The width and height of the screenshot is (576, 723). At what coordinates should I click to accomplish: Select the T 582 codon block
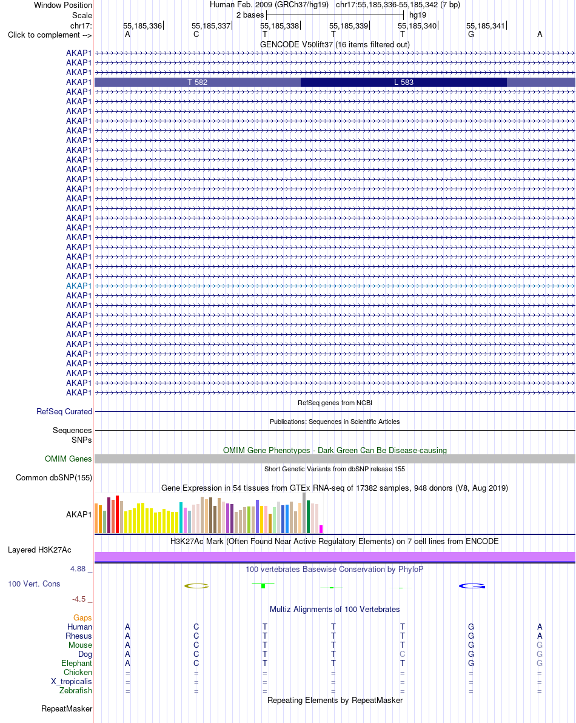point(197,82)
